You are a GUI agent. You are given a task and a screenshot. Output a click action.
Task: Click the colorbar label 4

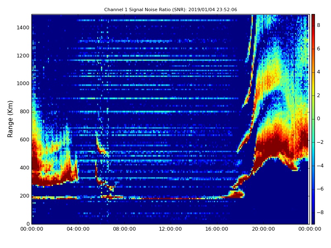[x=319, y=72]
